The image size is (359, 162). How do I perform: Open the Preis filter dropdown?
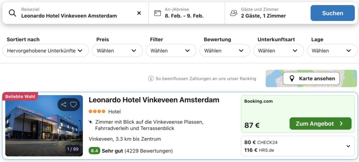(117, 50)
